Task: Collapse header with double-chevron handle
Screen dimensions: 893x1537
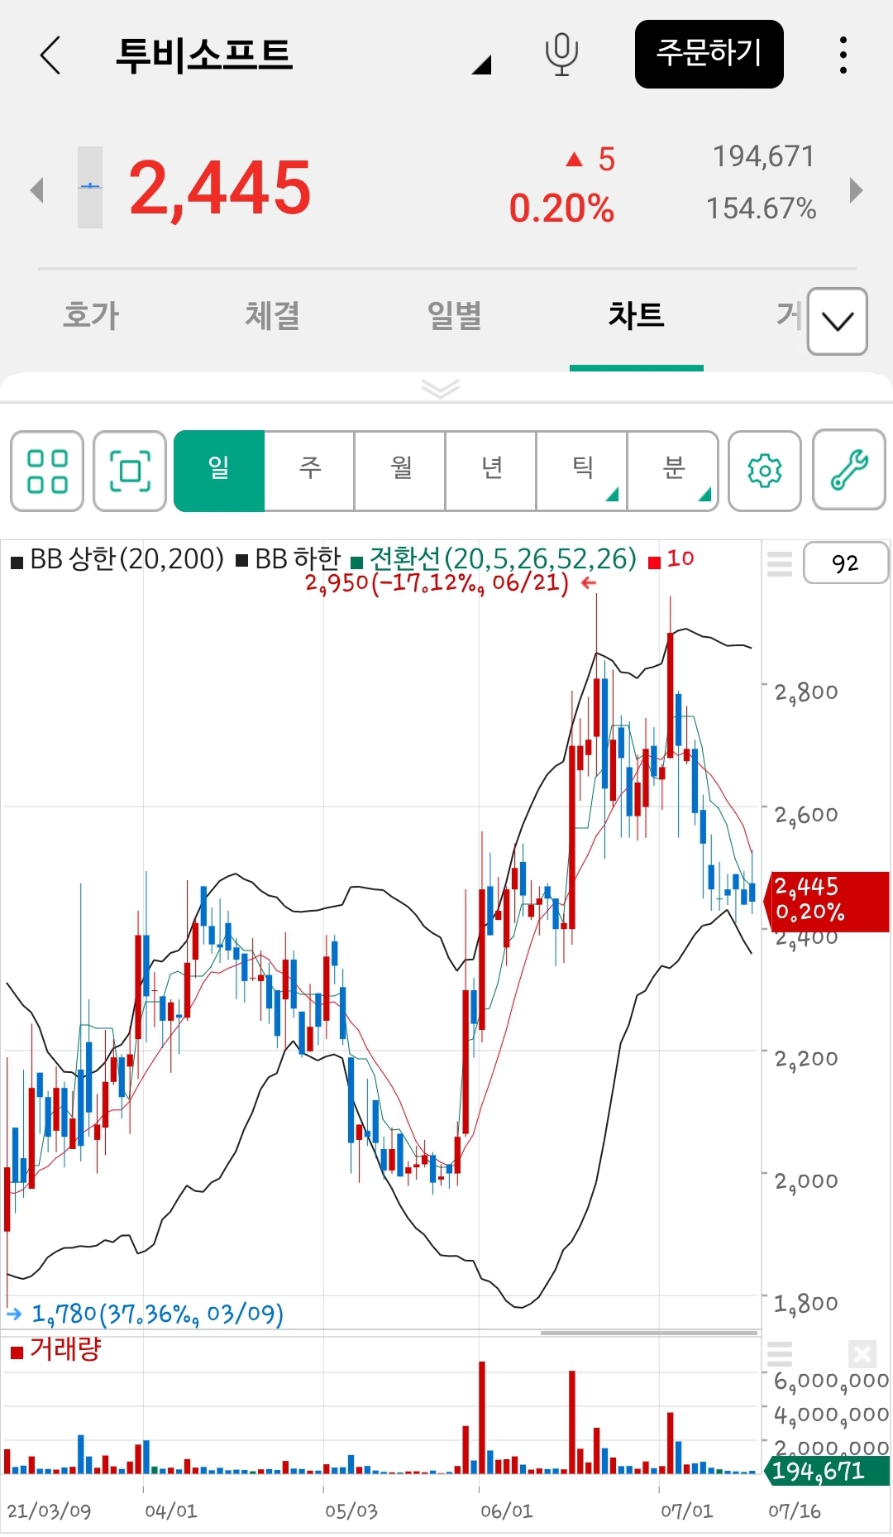Action: [x=440, y=388]
